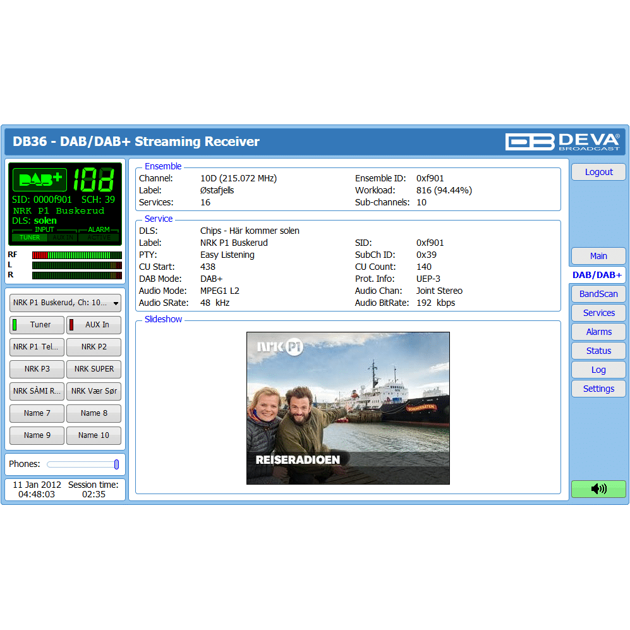This screenshot has height=630, width=630.
Task: Open the Status page
Action: [598, 351]
